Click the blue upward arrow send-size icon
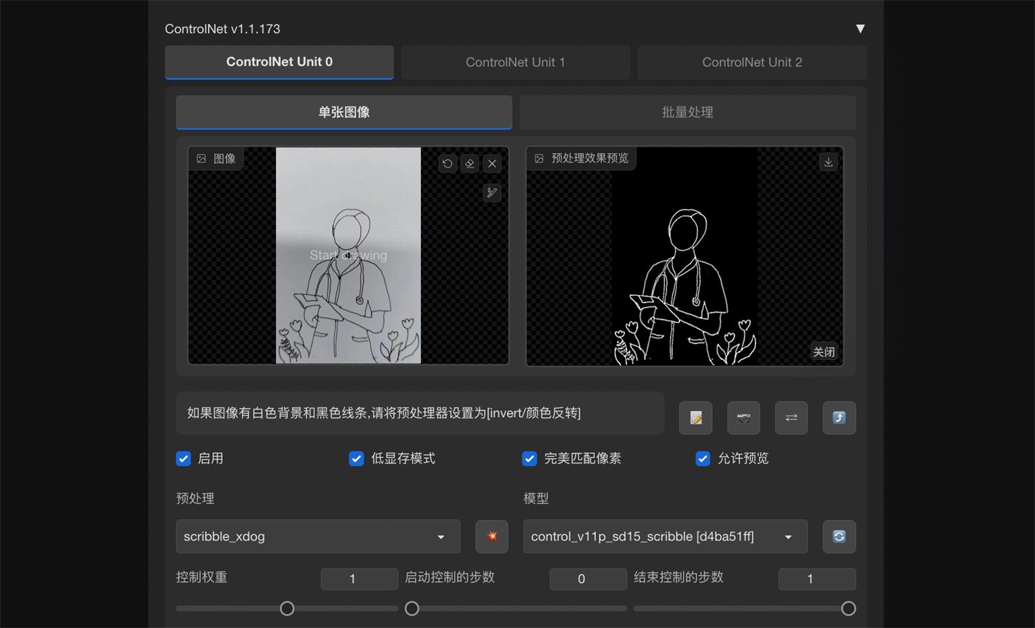The height and width of the screenshot is (628, 1035). point(839,418)
